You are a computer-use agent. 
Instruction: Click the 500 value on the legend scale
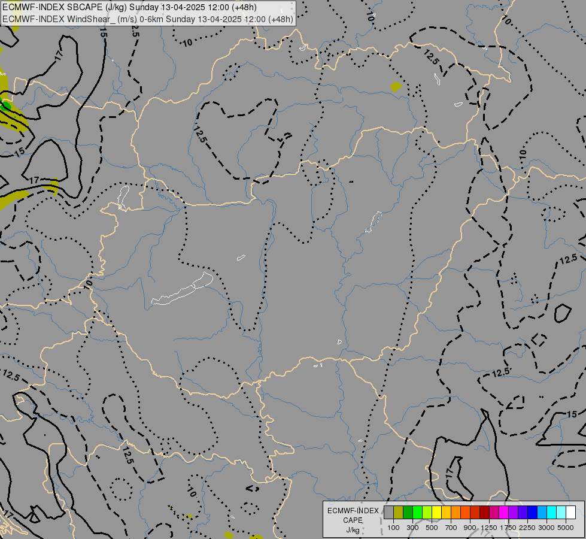click(432, 528)
